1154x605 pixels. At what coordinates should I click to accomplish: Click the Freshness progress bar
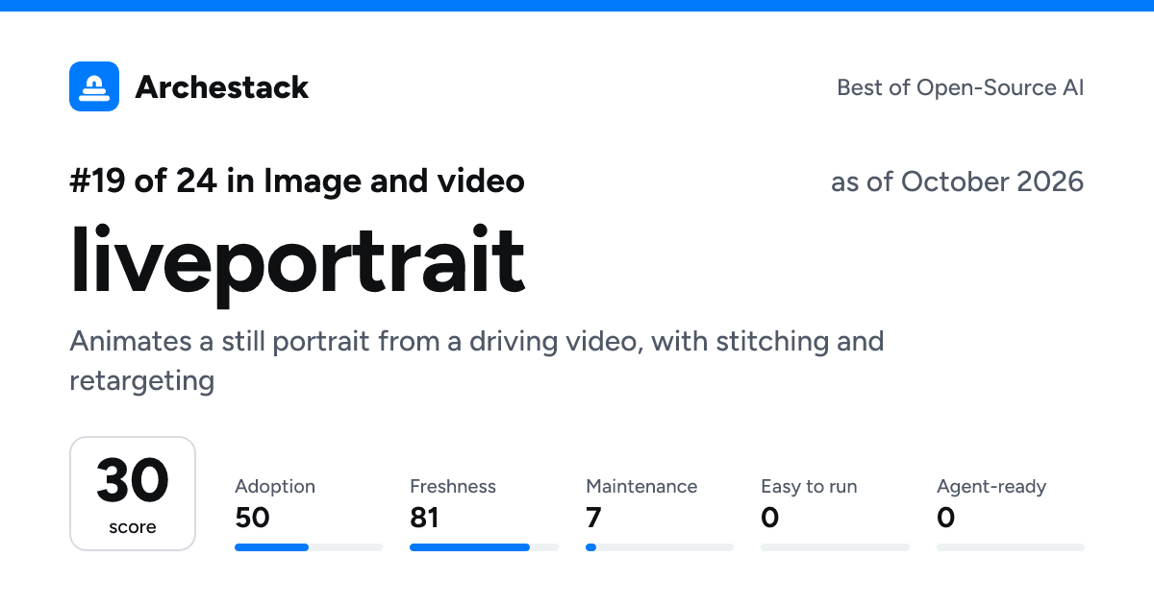point(484,547)
